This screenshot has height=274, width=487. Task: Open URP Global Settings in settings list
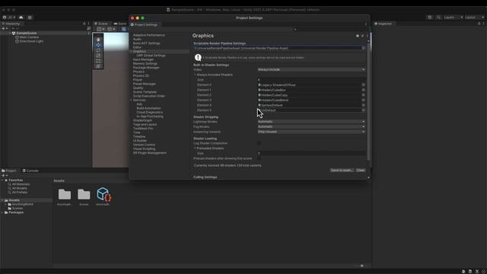point(151,56)
